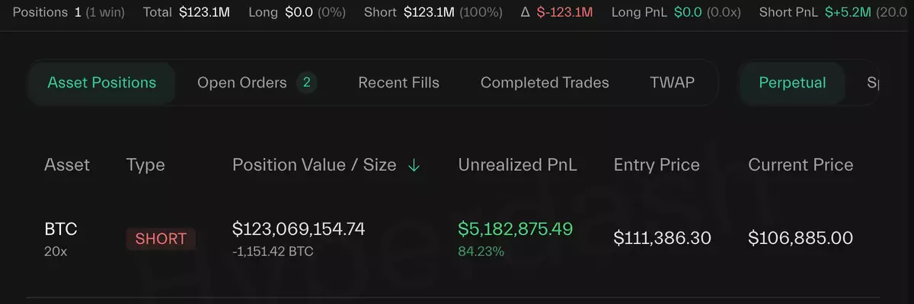Switch to the Asset Positions tab
The width and height of the screenshot is (914, 304).
102,83
